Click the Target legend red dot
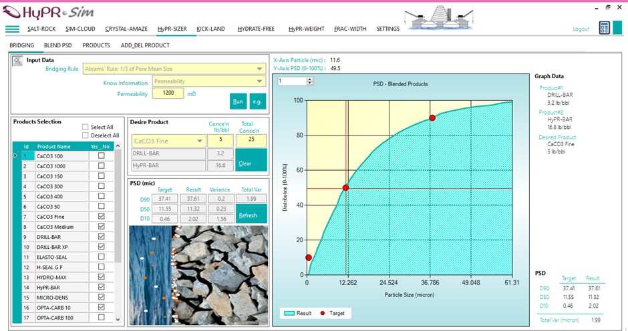Image resolution: width=628 pixels, height=331 pixels. [323, 314]
